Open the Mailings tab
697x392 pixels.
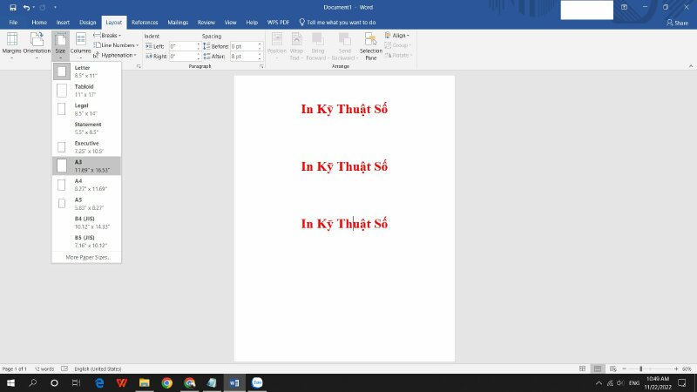tap(178, 21)
